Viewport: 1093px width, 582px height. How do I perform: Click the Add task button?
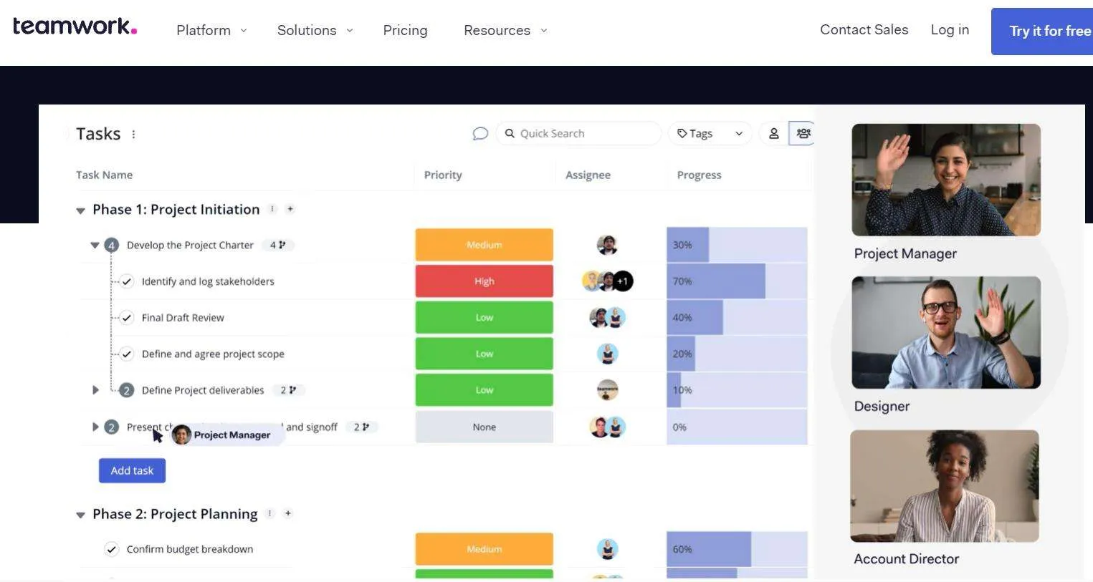click(132, 470)
